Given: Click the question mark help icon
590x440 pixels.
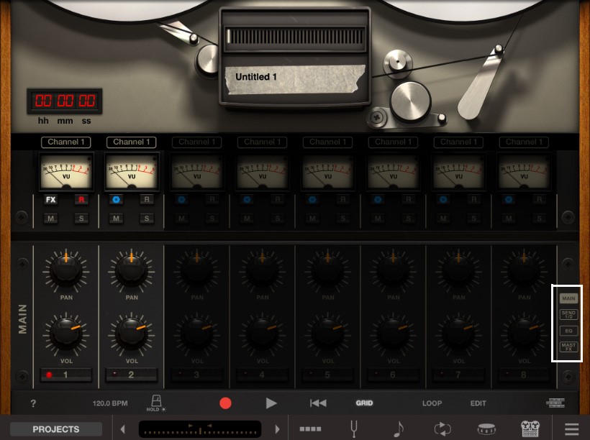Looking at the screenshot, I should click(33, 403).
